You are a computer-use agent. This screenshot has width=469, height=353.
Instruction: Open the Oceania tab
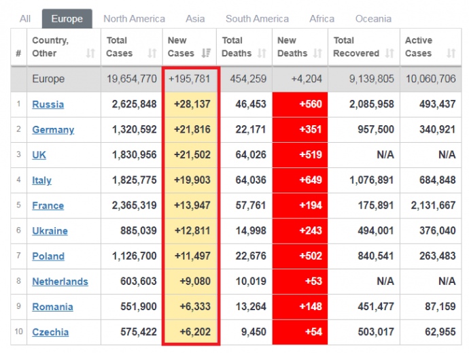coord(374,18)
